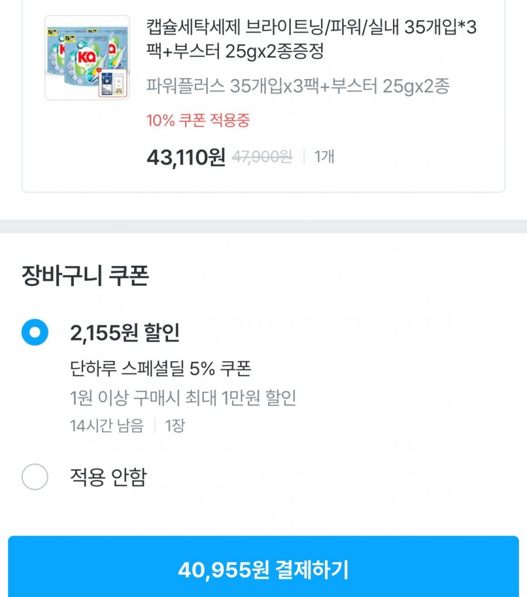Click the 2,155원 할인 coupon label

tap(125, 333)
